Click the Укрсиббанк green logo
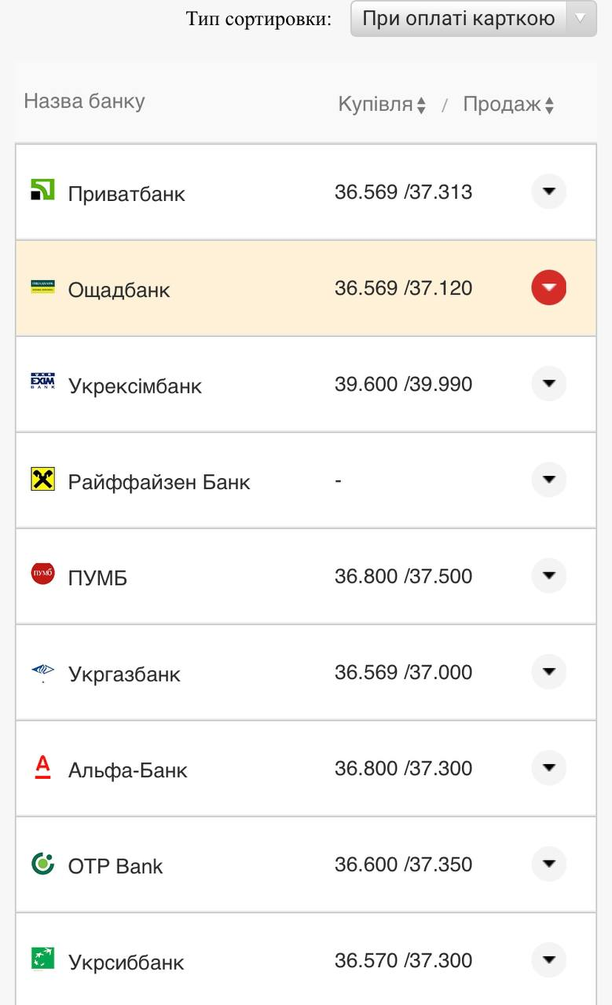 tap(42, 959)
